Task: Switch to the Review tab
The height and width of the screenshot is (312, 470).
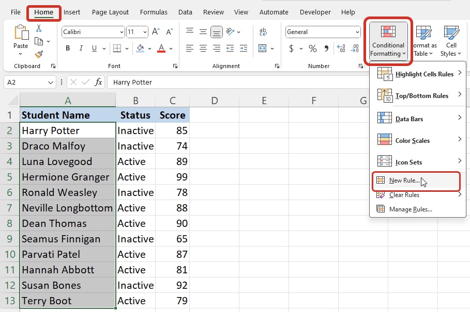Action: (x=213, y=12)
